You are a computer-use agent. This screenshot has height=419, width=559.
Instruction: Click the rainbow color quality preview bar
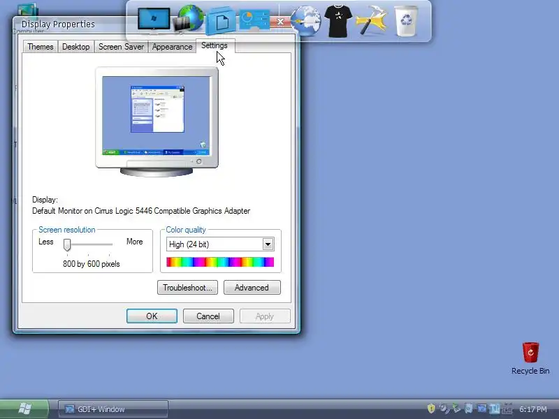coord(220,262)
